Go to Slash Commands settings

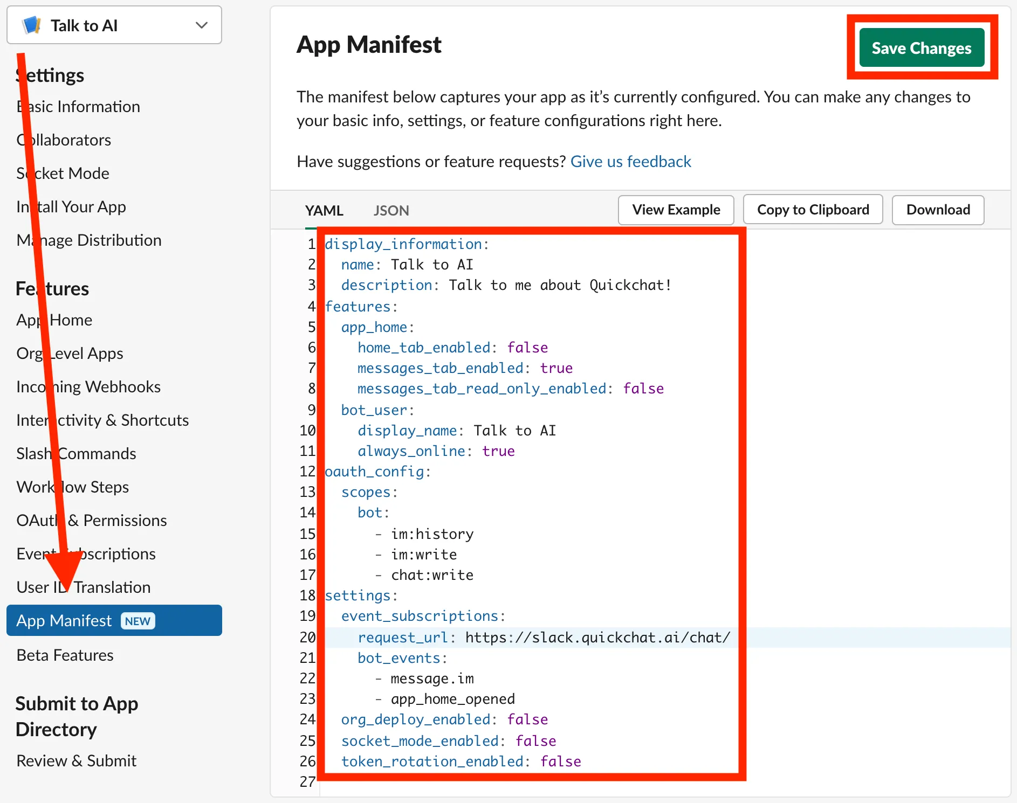76,454
